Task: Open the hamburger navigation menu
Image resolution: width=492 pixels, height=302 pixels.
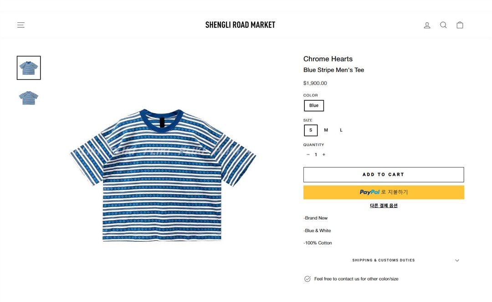Action: [x=21, y=25]
